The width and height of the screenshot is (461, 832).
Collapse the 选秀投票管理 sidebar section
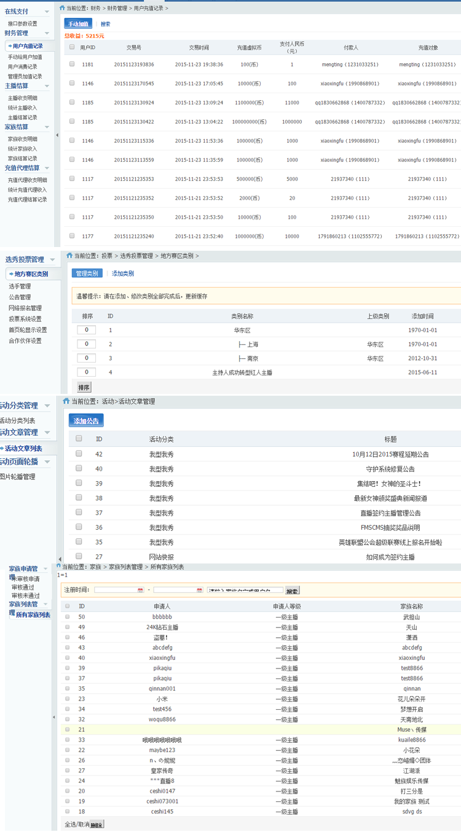(x=52, y=260)
